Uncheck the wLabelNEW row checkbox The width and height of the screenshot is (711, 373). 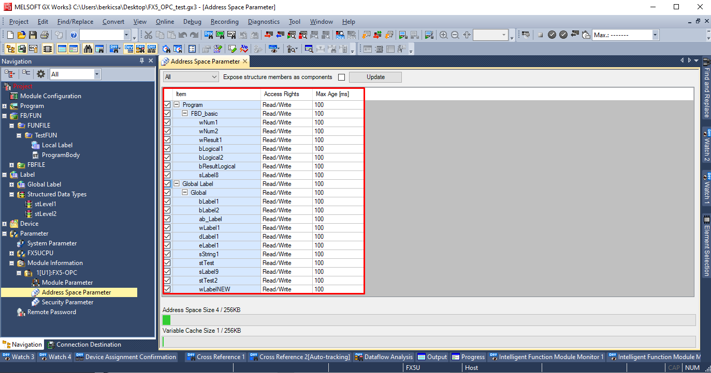[167, 289]
